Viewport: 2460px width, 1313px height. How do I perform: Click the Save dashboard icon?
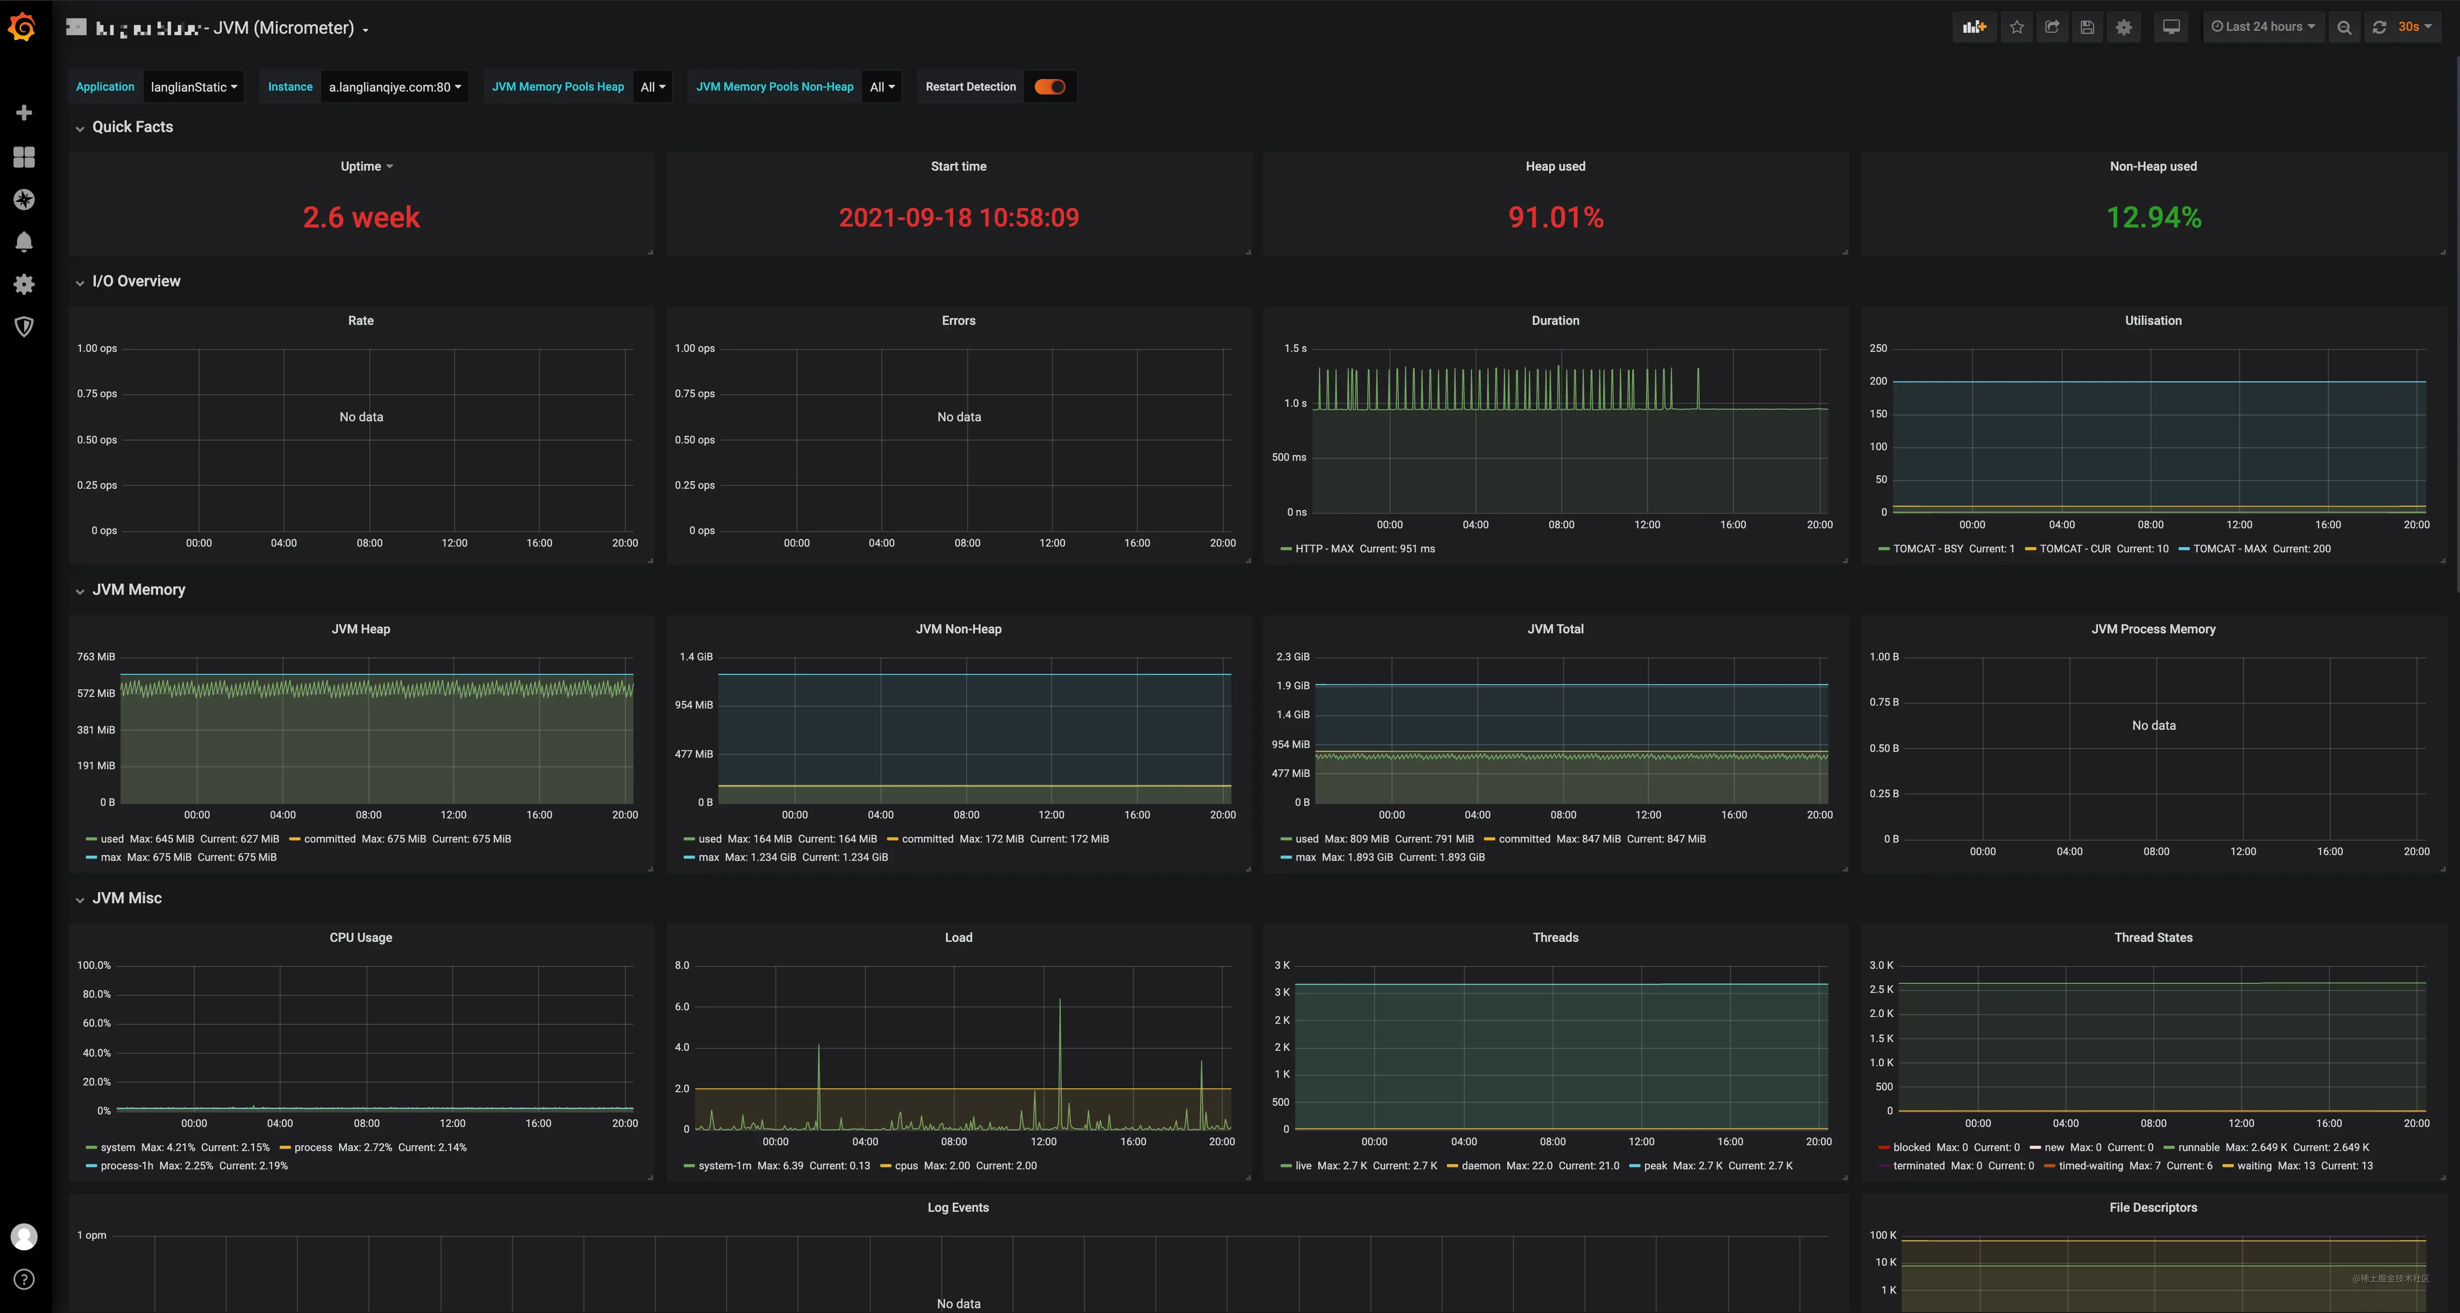click(x=2088, y=27)
